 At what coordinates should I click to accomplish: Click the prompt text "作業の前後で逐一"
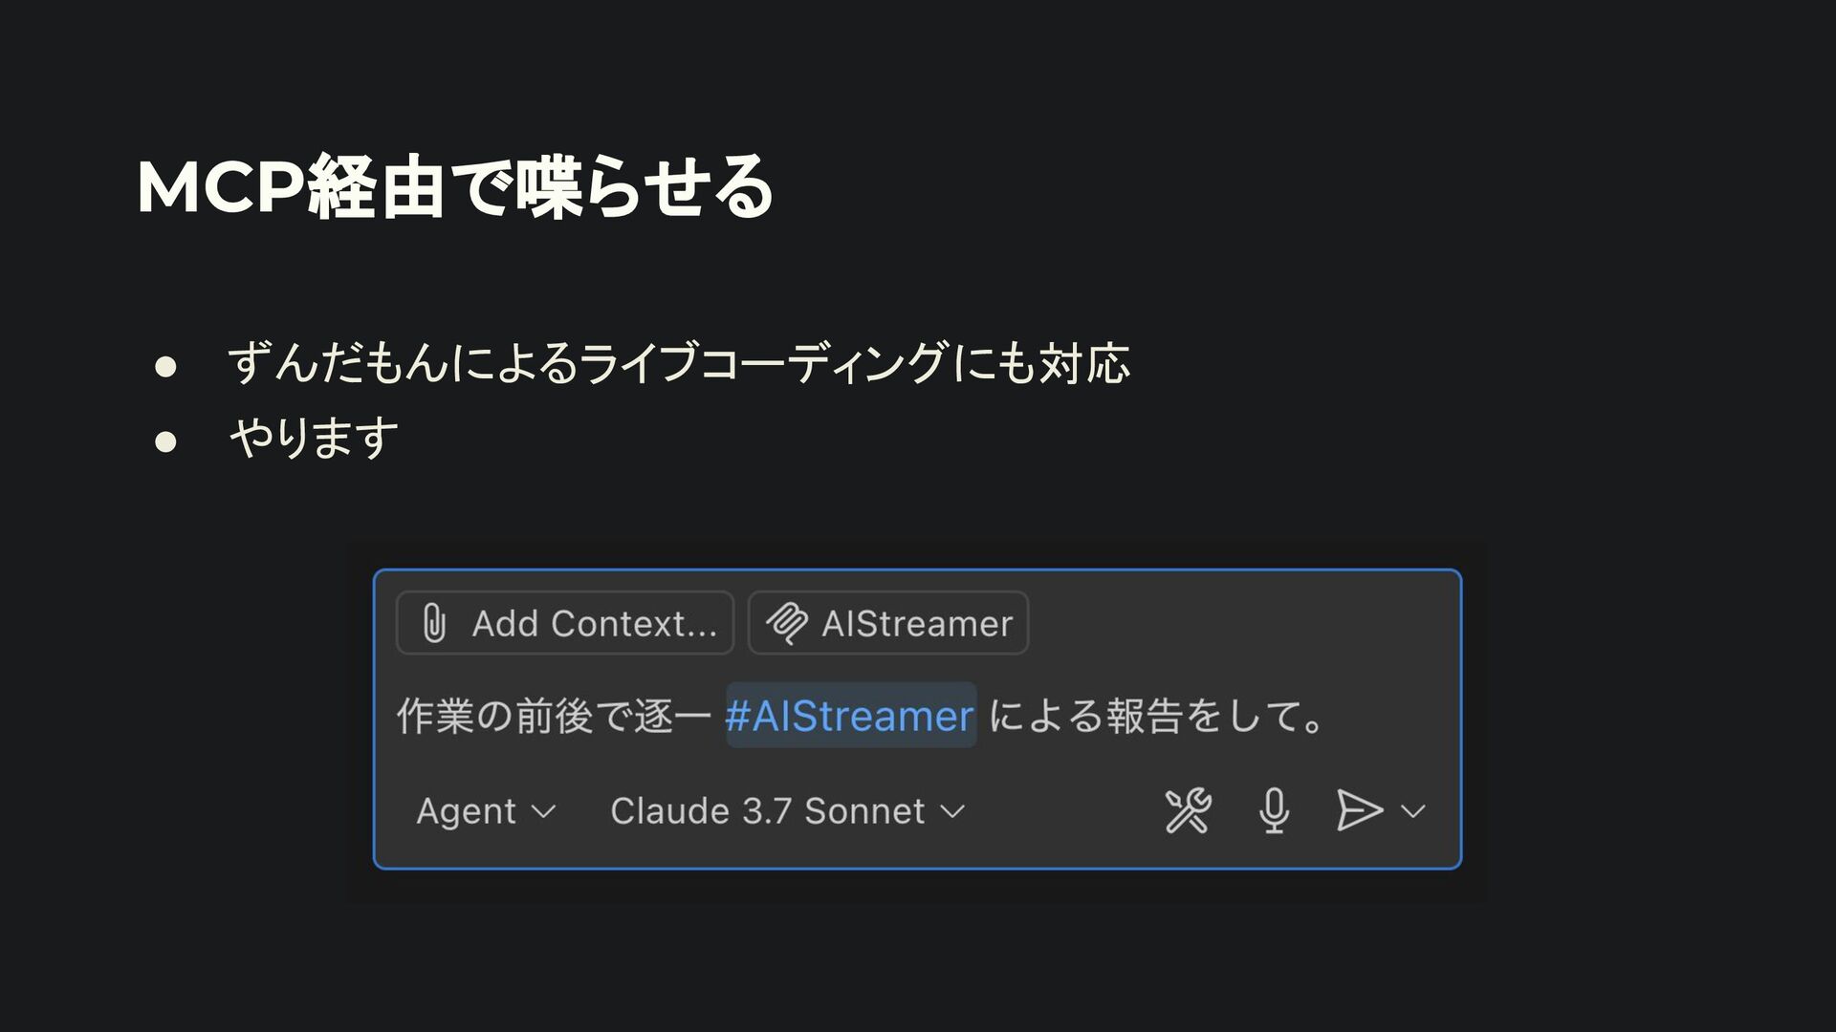(554, 716)
